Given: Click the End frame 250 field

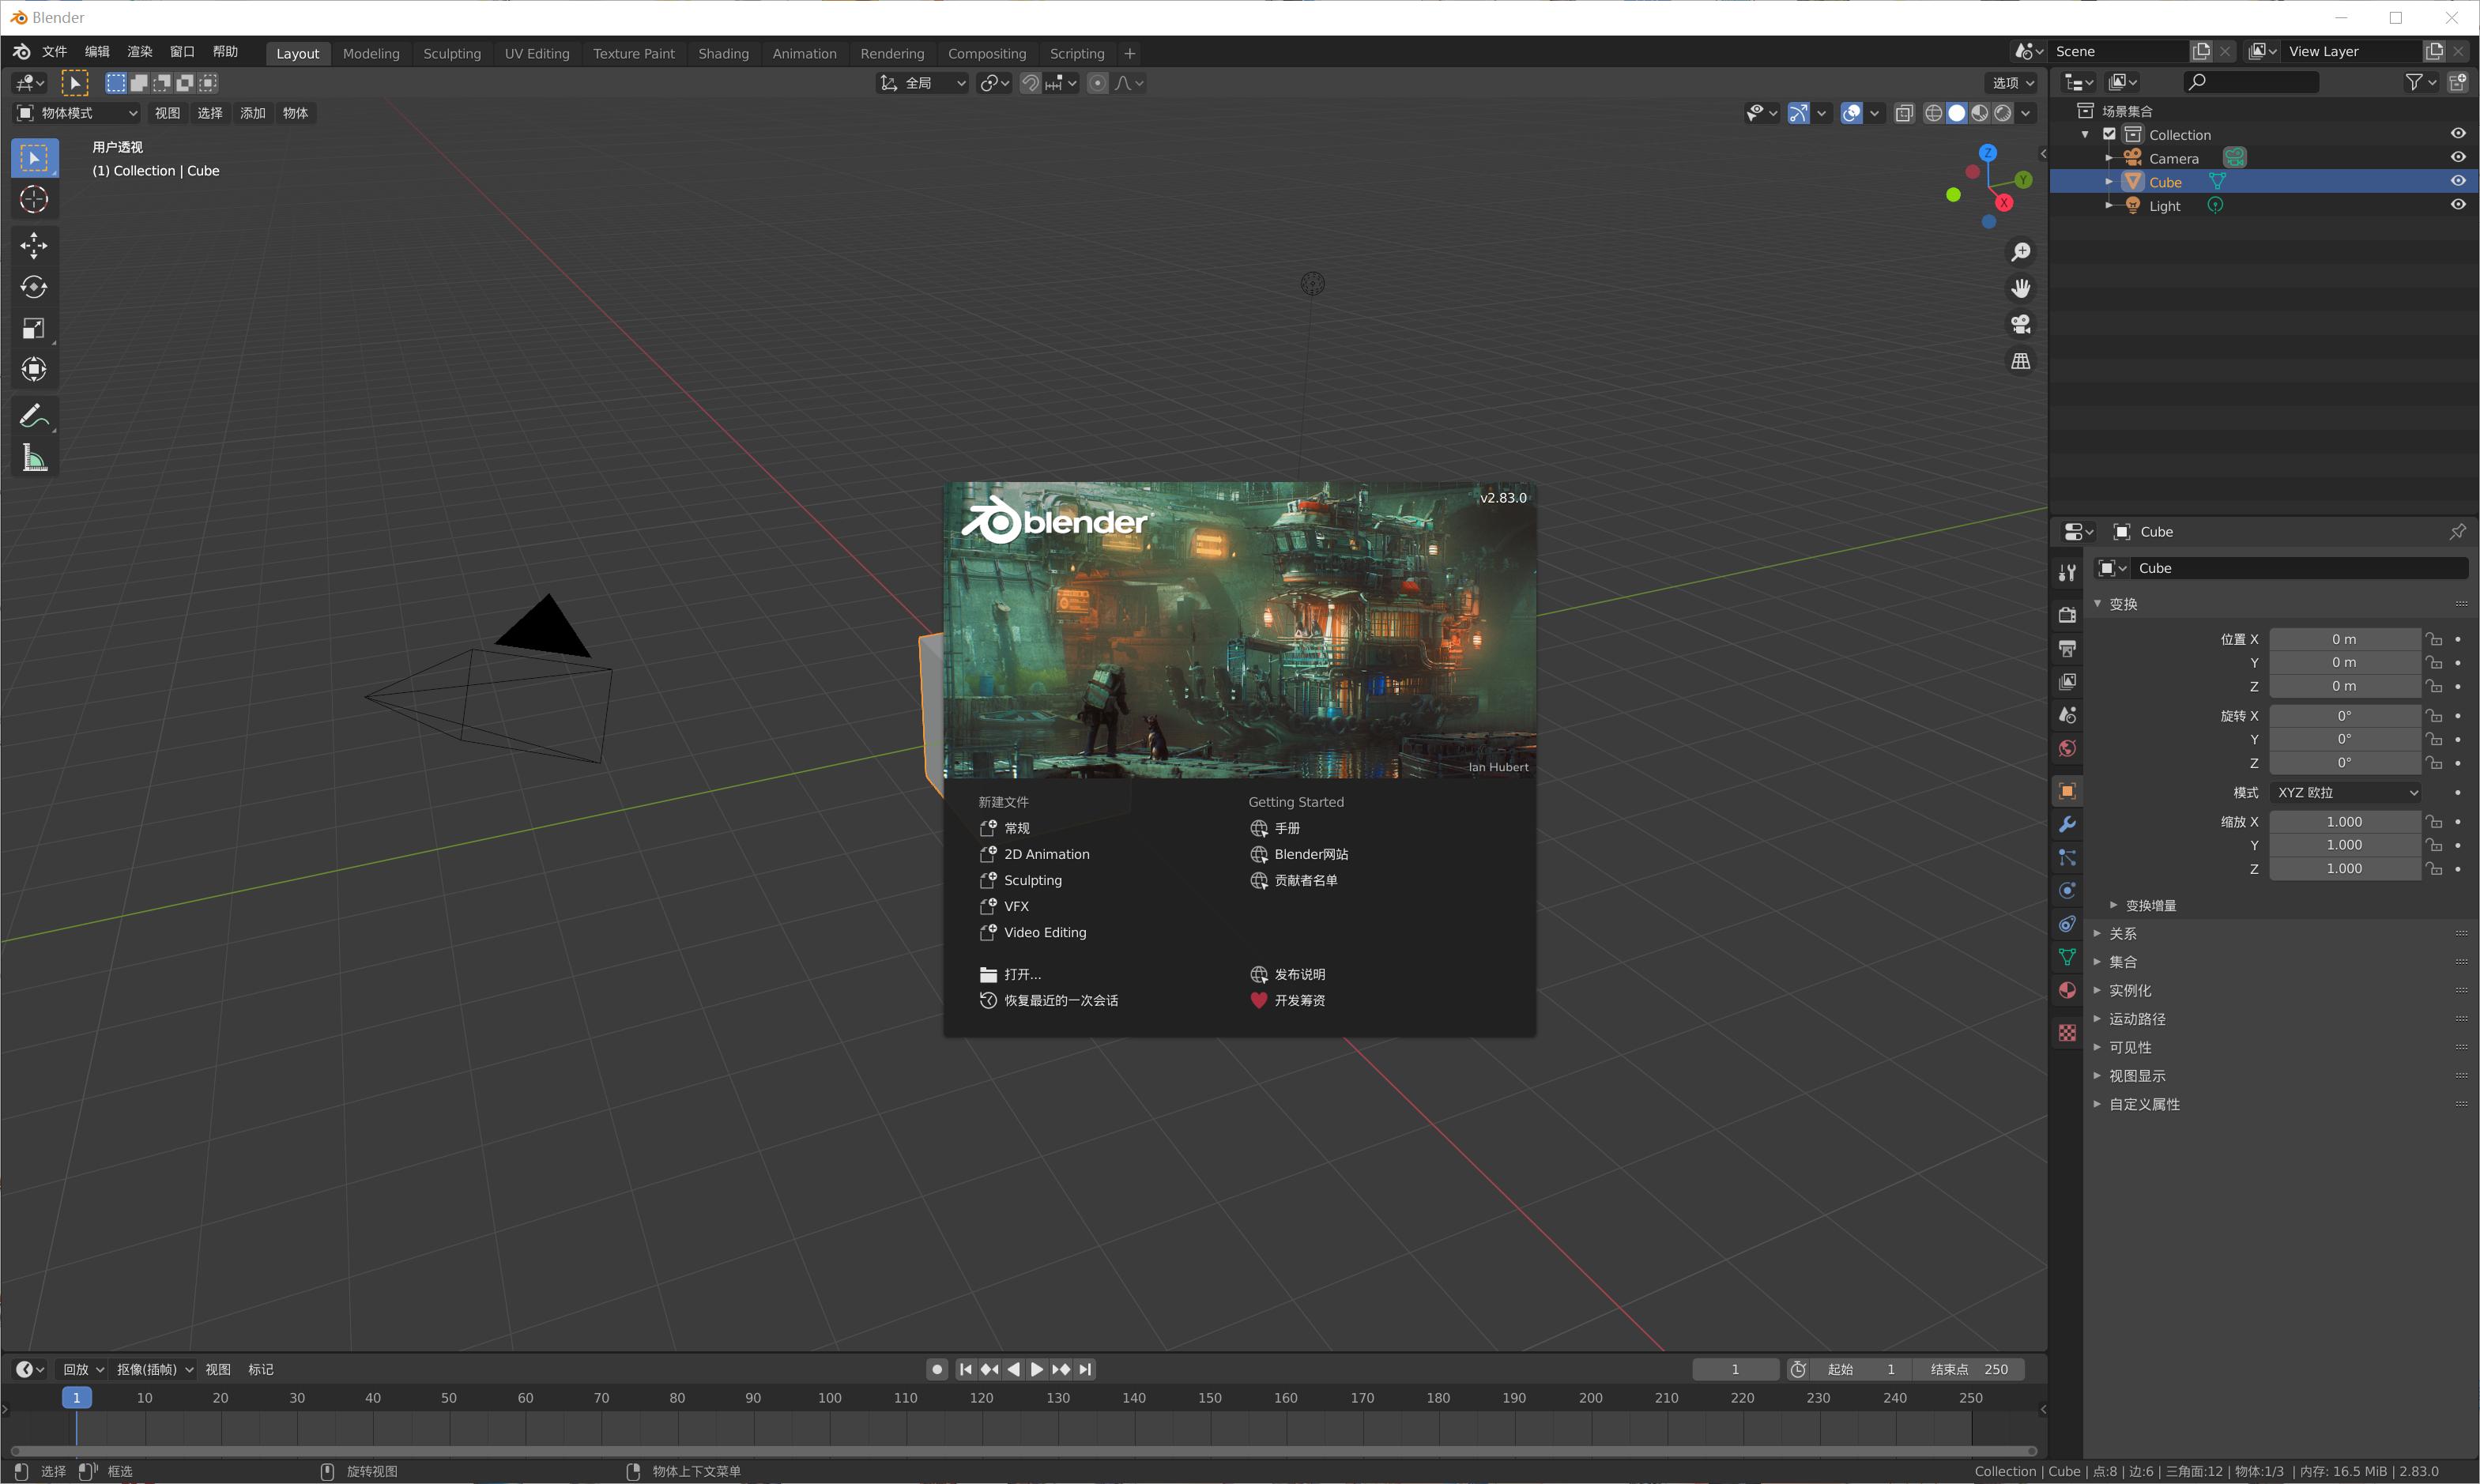Looking at the screenshot, I should click(x=1969, y=1369).
